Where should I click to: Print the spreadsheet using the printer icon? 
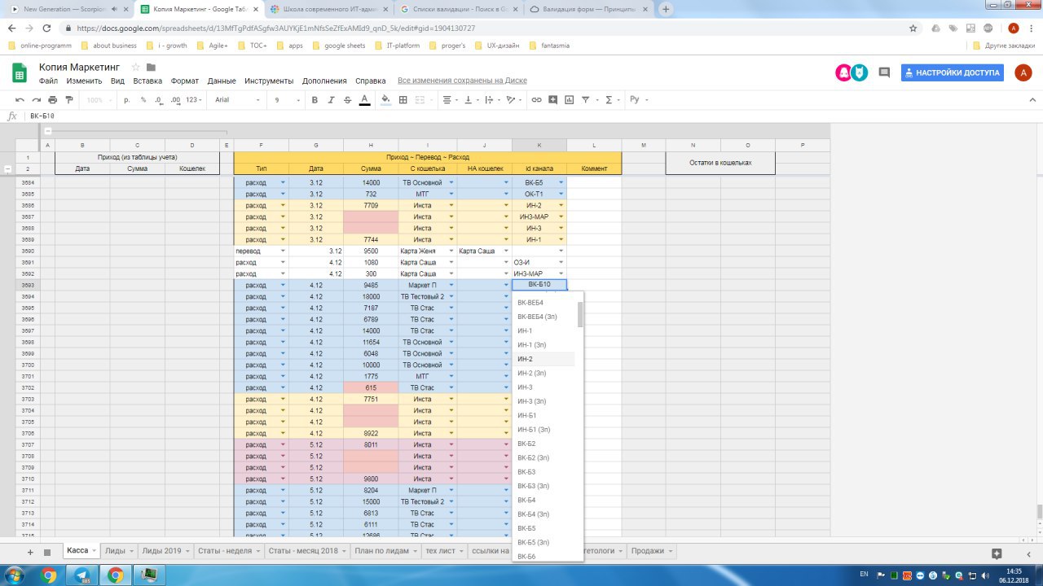click(x=53, y=99)
